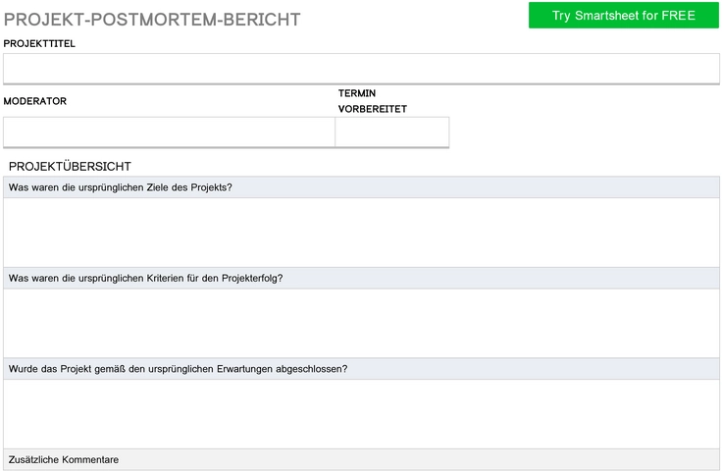This screenshot has width=722, height=472.
Task: Click the answer box for ursprünglichen Ziele des Projekts
Action: [361, 233]
